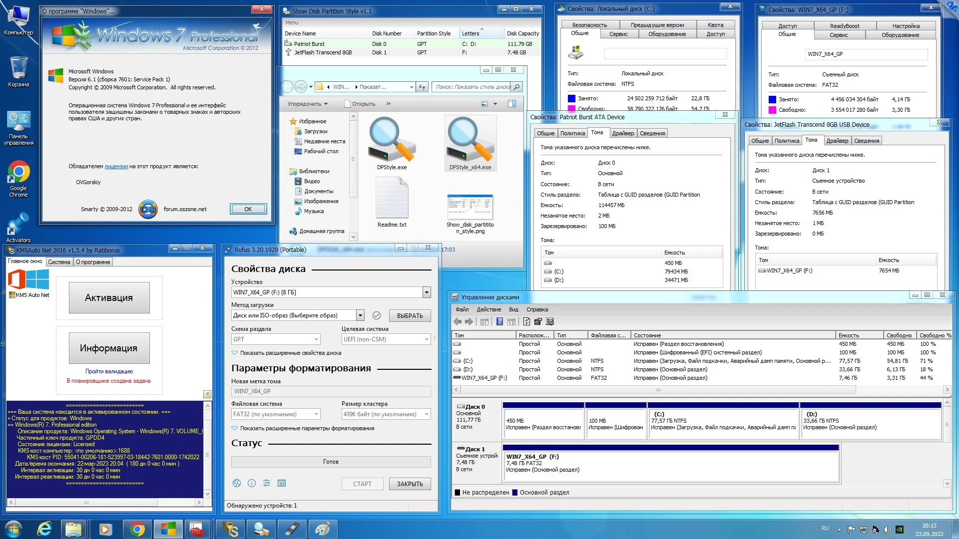The width and height of the screenshot is (959, 539).
Task: Click Новая метка тома text field
Action: pyautogui.click(x=331, y=391)
